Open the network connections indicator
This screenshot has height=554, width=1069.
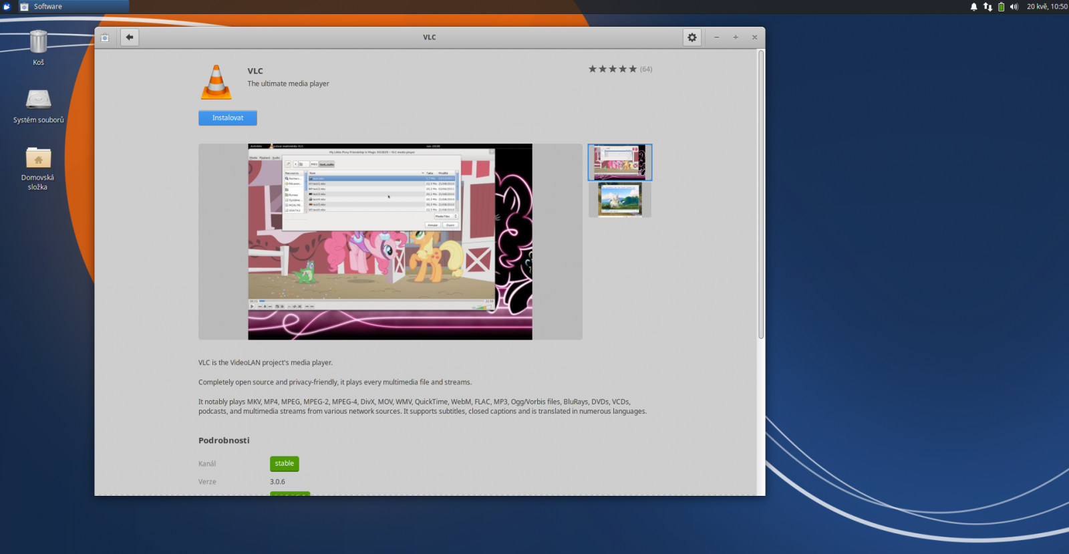[x=987, y=7]
